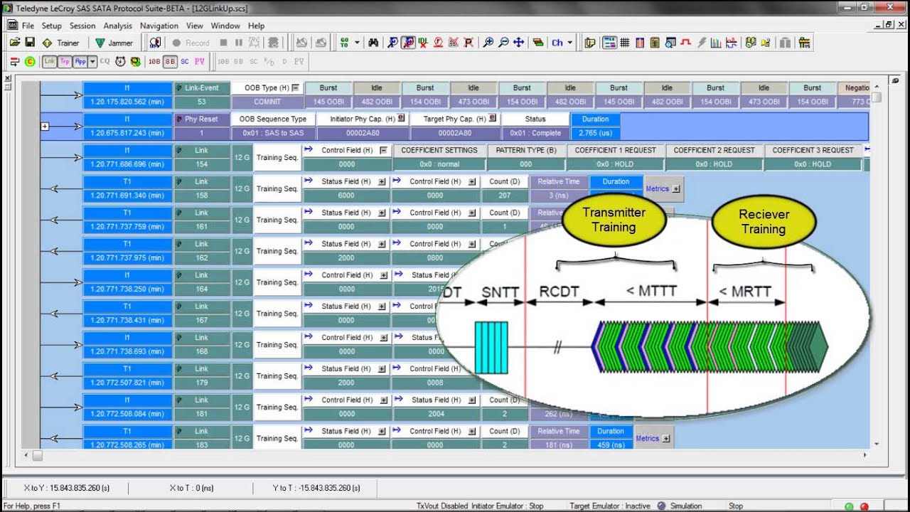910x512 pixels.
Task: Toggle the packet view icon button
Action: click(609, 43)
